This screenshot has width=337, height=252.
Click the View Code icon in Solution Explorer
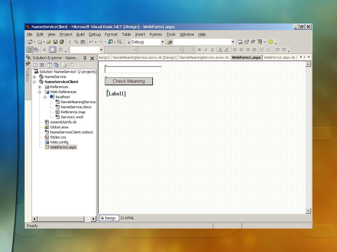[35, 65]
